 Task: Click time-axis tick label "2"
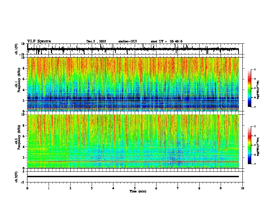pos(70,188)
